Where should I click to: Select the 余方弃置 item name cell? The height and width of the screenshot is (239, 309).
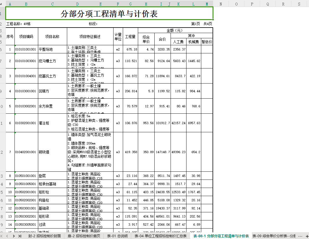(x=52, y=106)
